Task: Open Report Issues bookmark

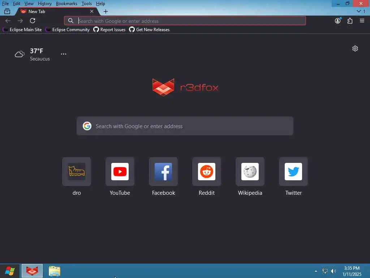Action: [x=109, y=30]
